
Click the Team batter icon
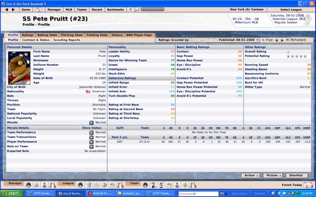click(x=161, y=185)
